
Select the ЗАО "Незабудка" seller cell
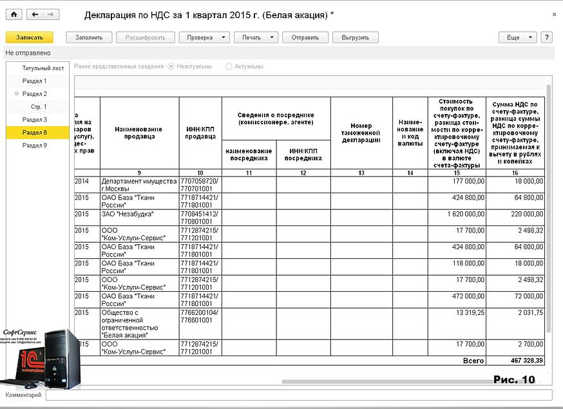coord(140,218)
